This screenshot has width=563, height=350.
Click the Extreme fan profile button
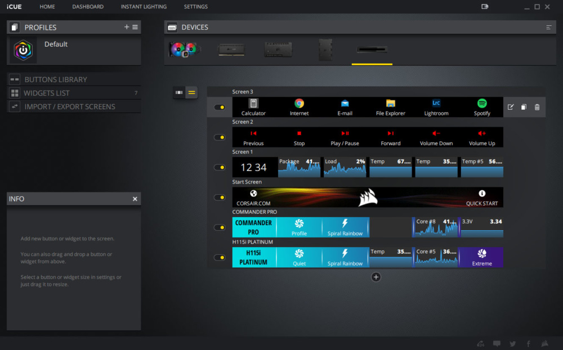(x=482, y=257)
